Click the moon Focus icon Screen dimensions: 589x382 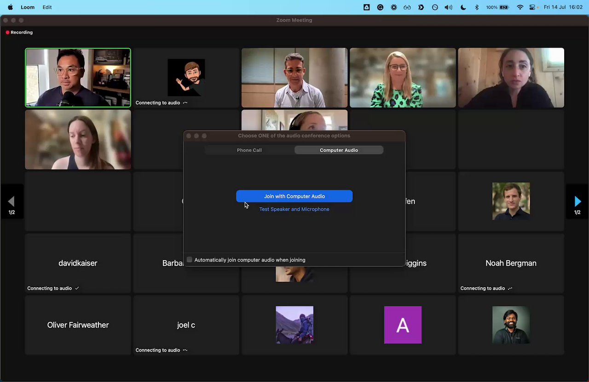pos(463,7)
